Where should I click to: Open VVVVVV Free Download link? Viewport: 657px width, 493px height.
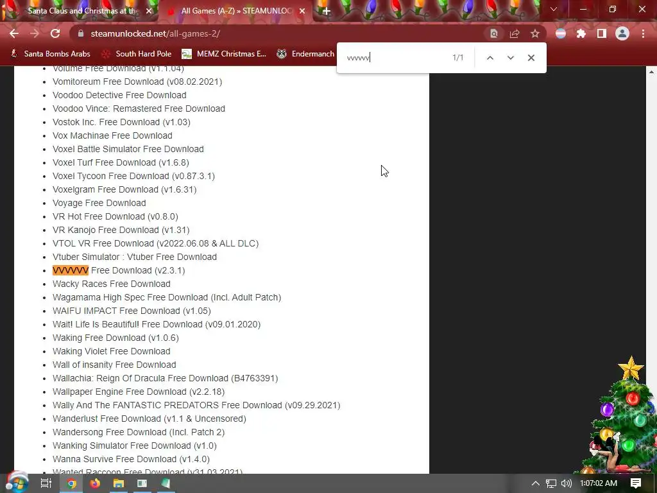coord(119,270)
